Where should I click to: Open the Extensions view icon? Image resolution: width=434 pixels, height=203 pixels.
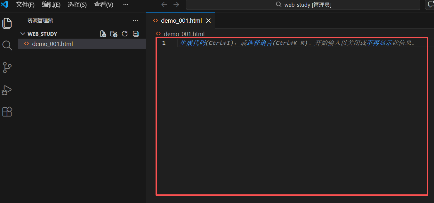[x=7, y=112]
